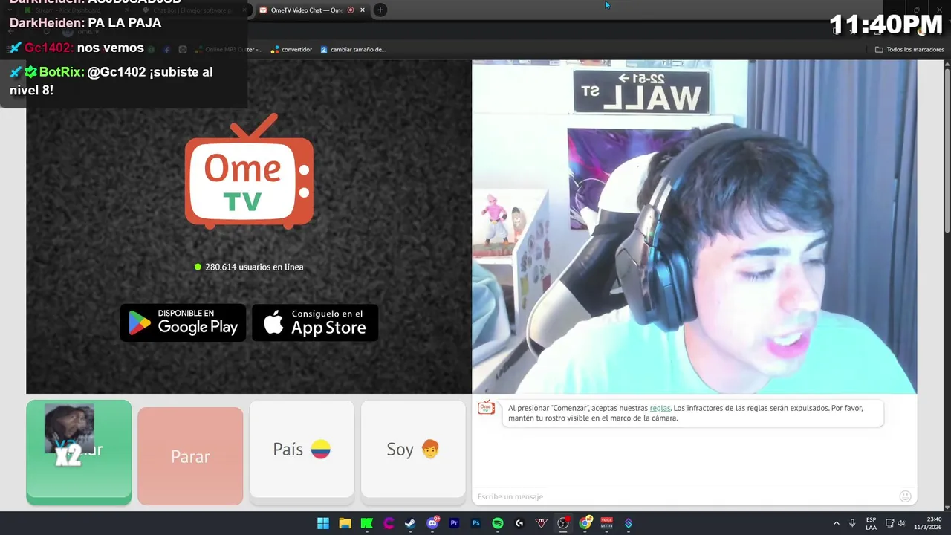This screenshot has height=535, width=951.
Task: Open volume control in system tray
Action: (901, 523)
